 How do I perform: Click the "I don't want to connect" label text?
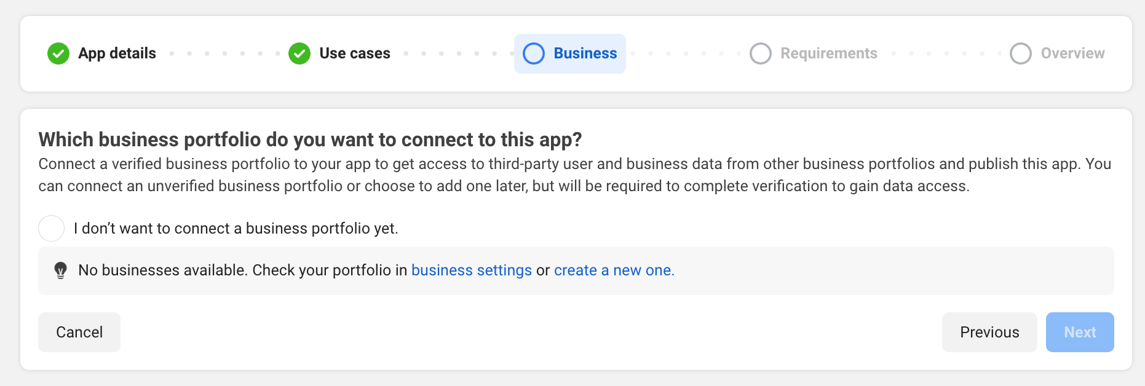coord(236,229)
